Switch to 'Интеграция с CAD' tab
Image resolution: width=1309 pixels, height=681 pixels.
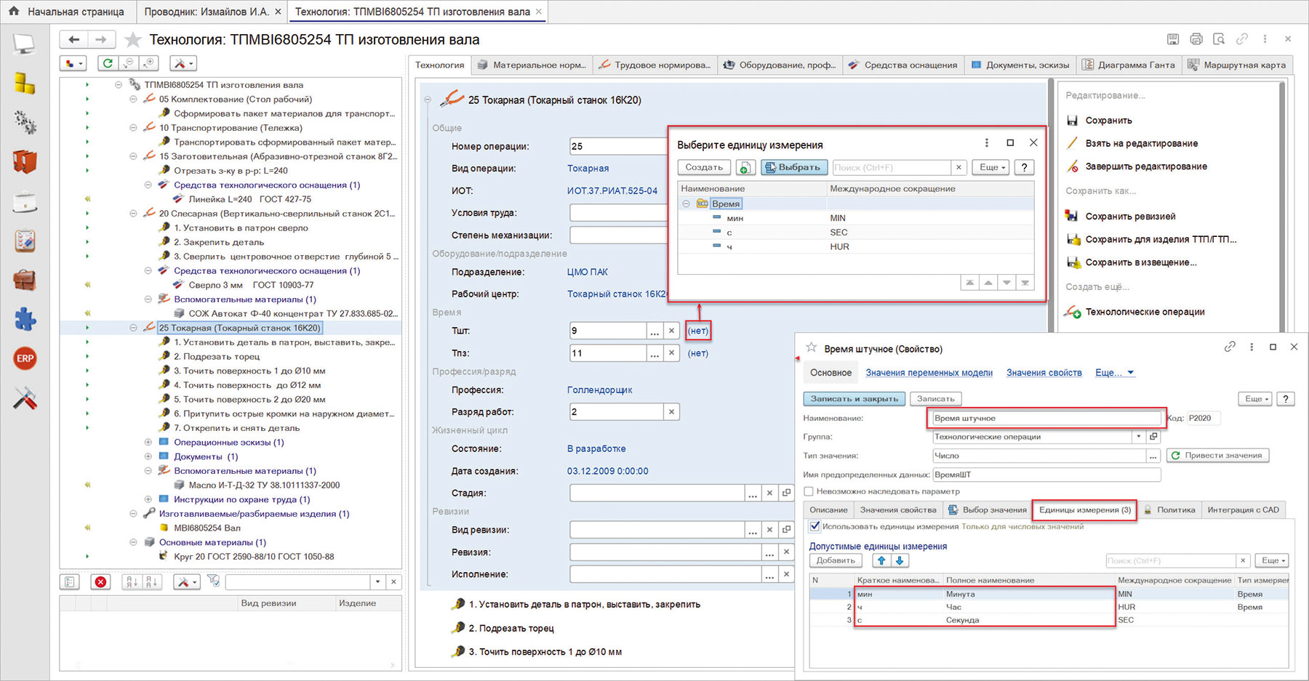click(x=1243, y=509)
